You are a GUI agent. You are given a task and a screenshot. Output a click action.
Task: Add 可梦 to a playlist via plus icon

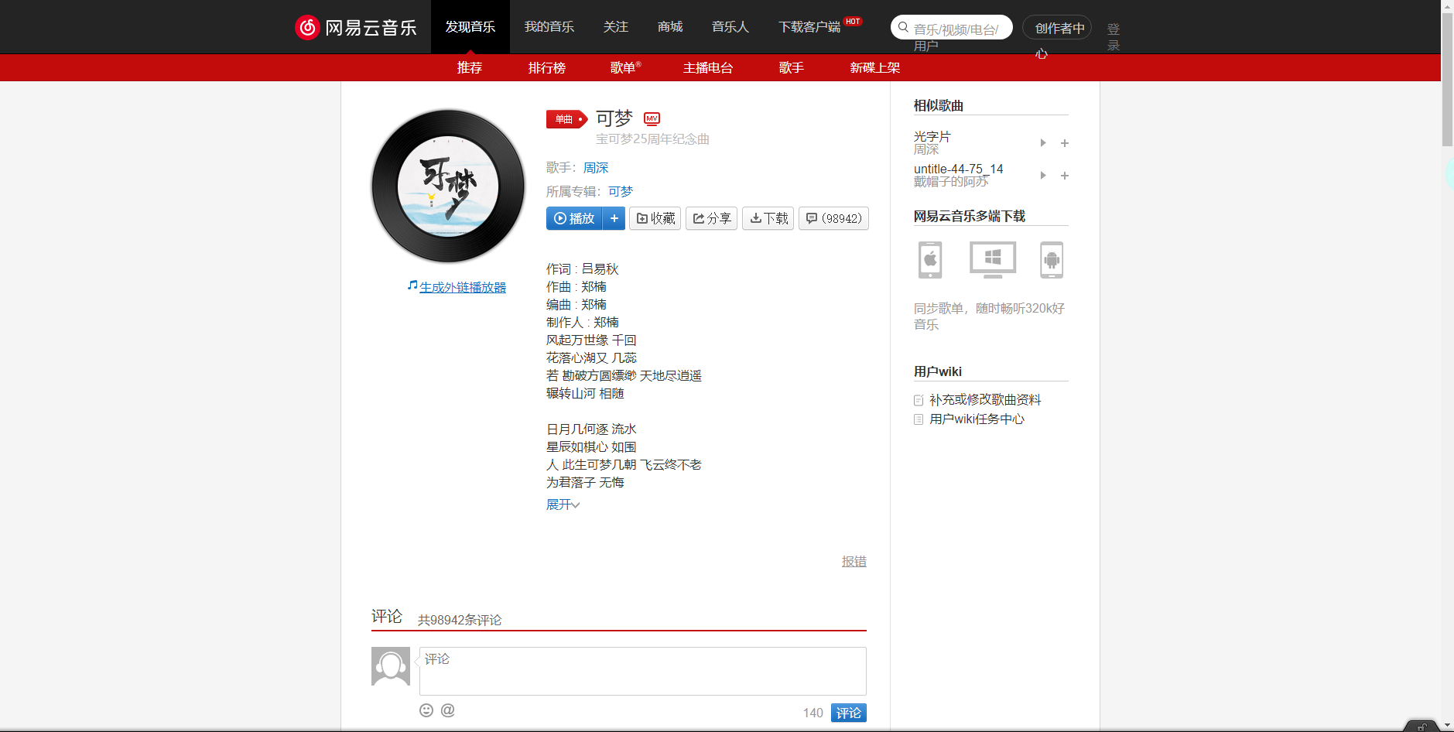[614, 218]
